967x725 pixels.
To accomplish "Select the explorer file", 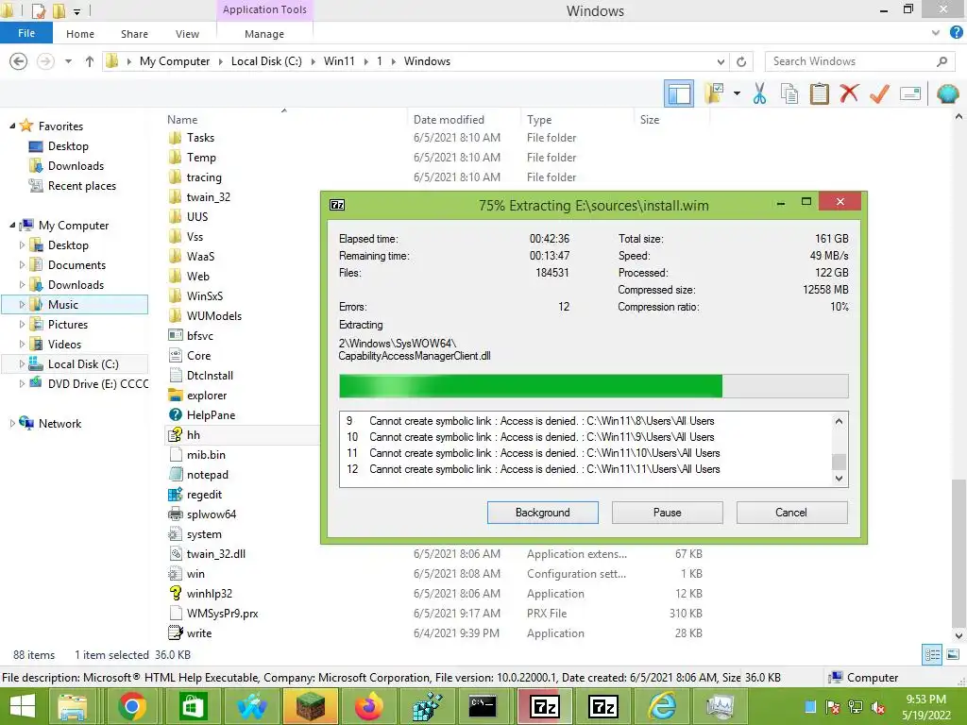I will pyautogui.click(x=207, y=396).
